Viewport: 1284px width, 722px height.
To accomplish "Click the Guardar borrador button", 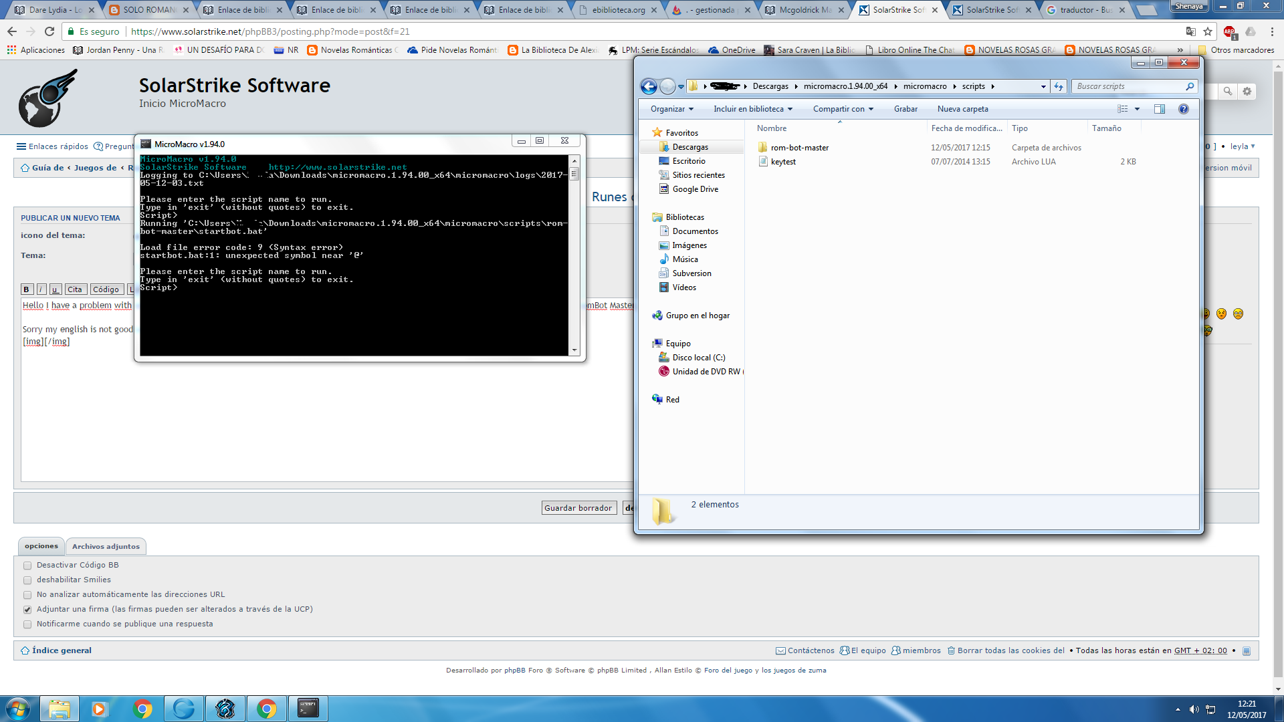I will (x=578, y=508).
